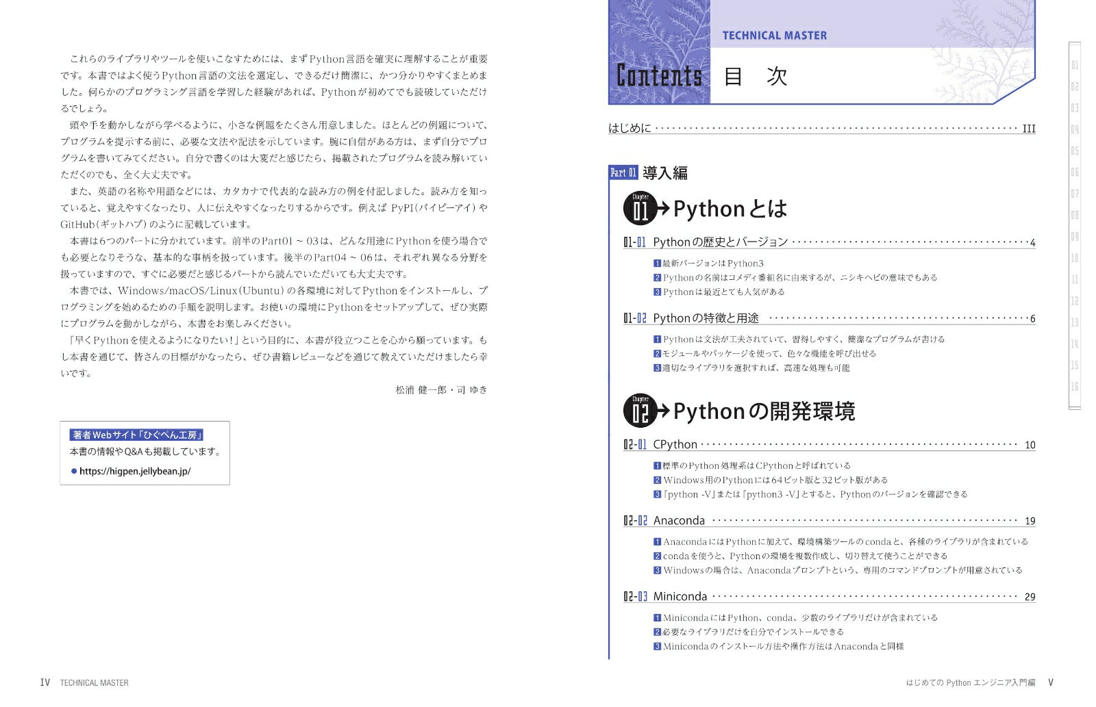Select side index tab 16
The width and height of the screenshot is (1096, 707).
(x=1075, y=387)
